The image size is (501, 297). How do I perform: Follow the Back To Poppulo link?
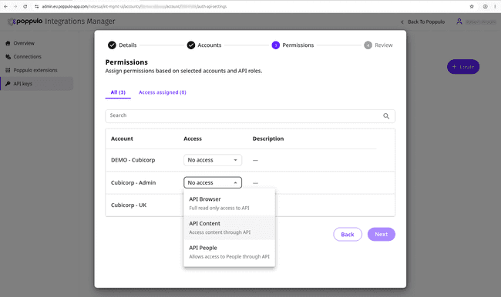point(426,22)
